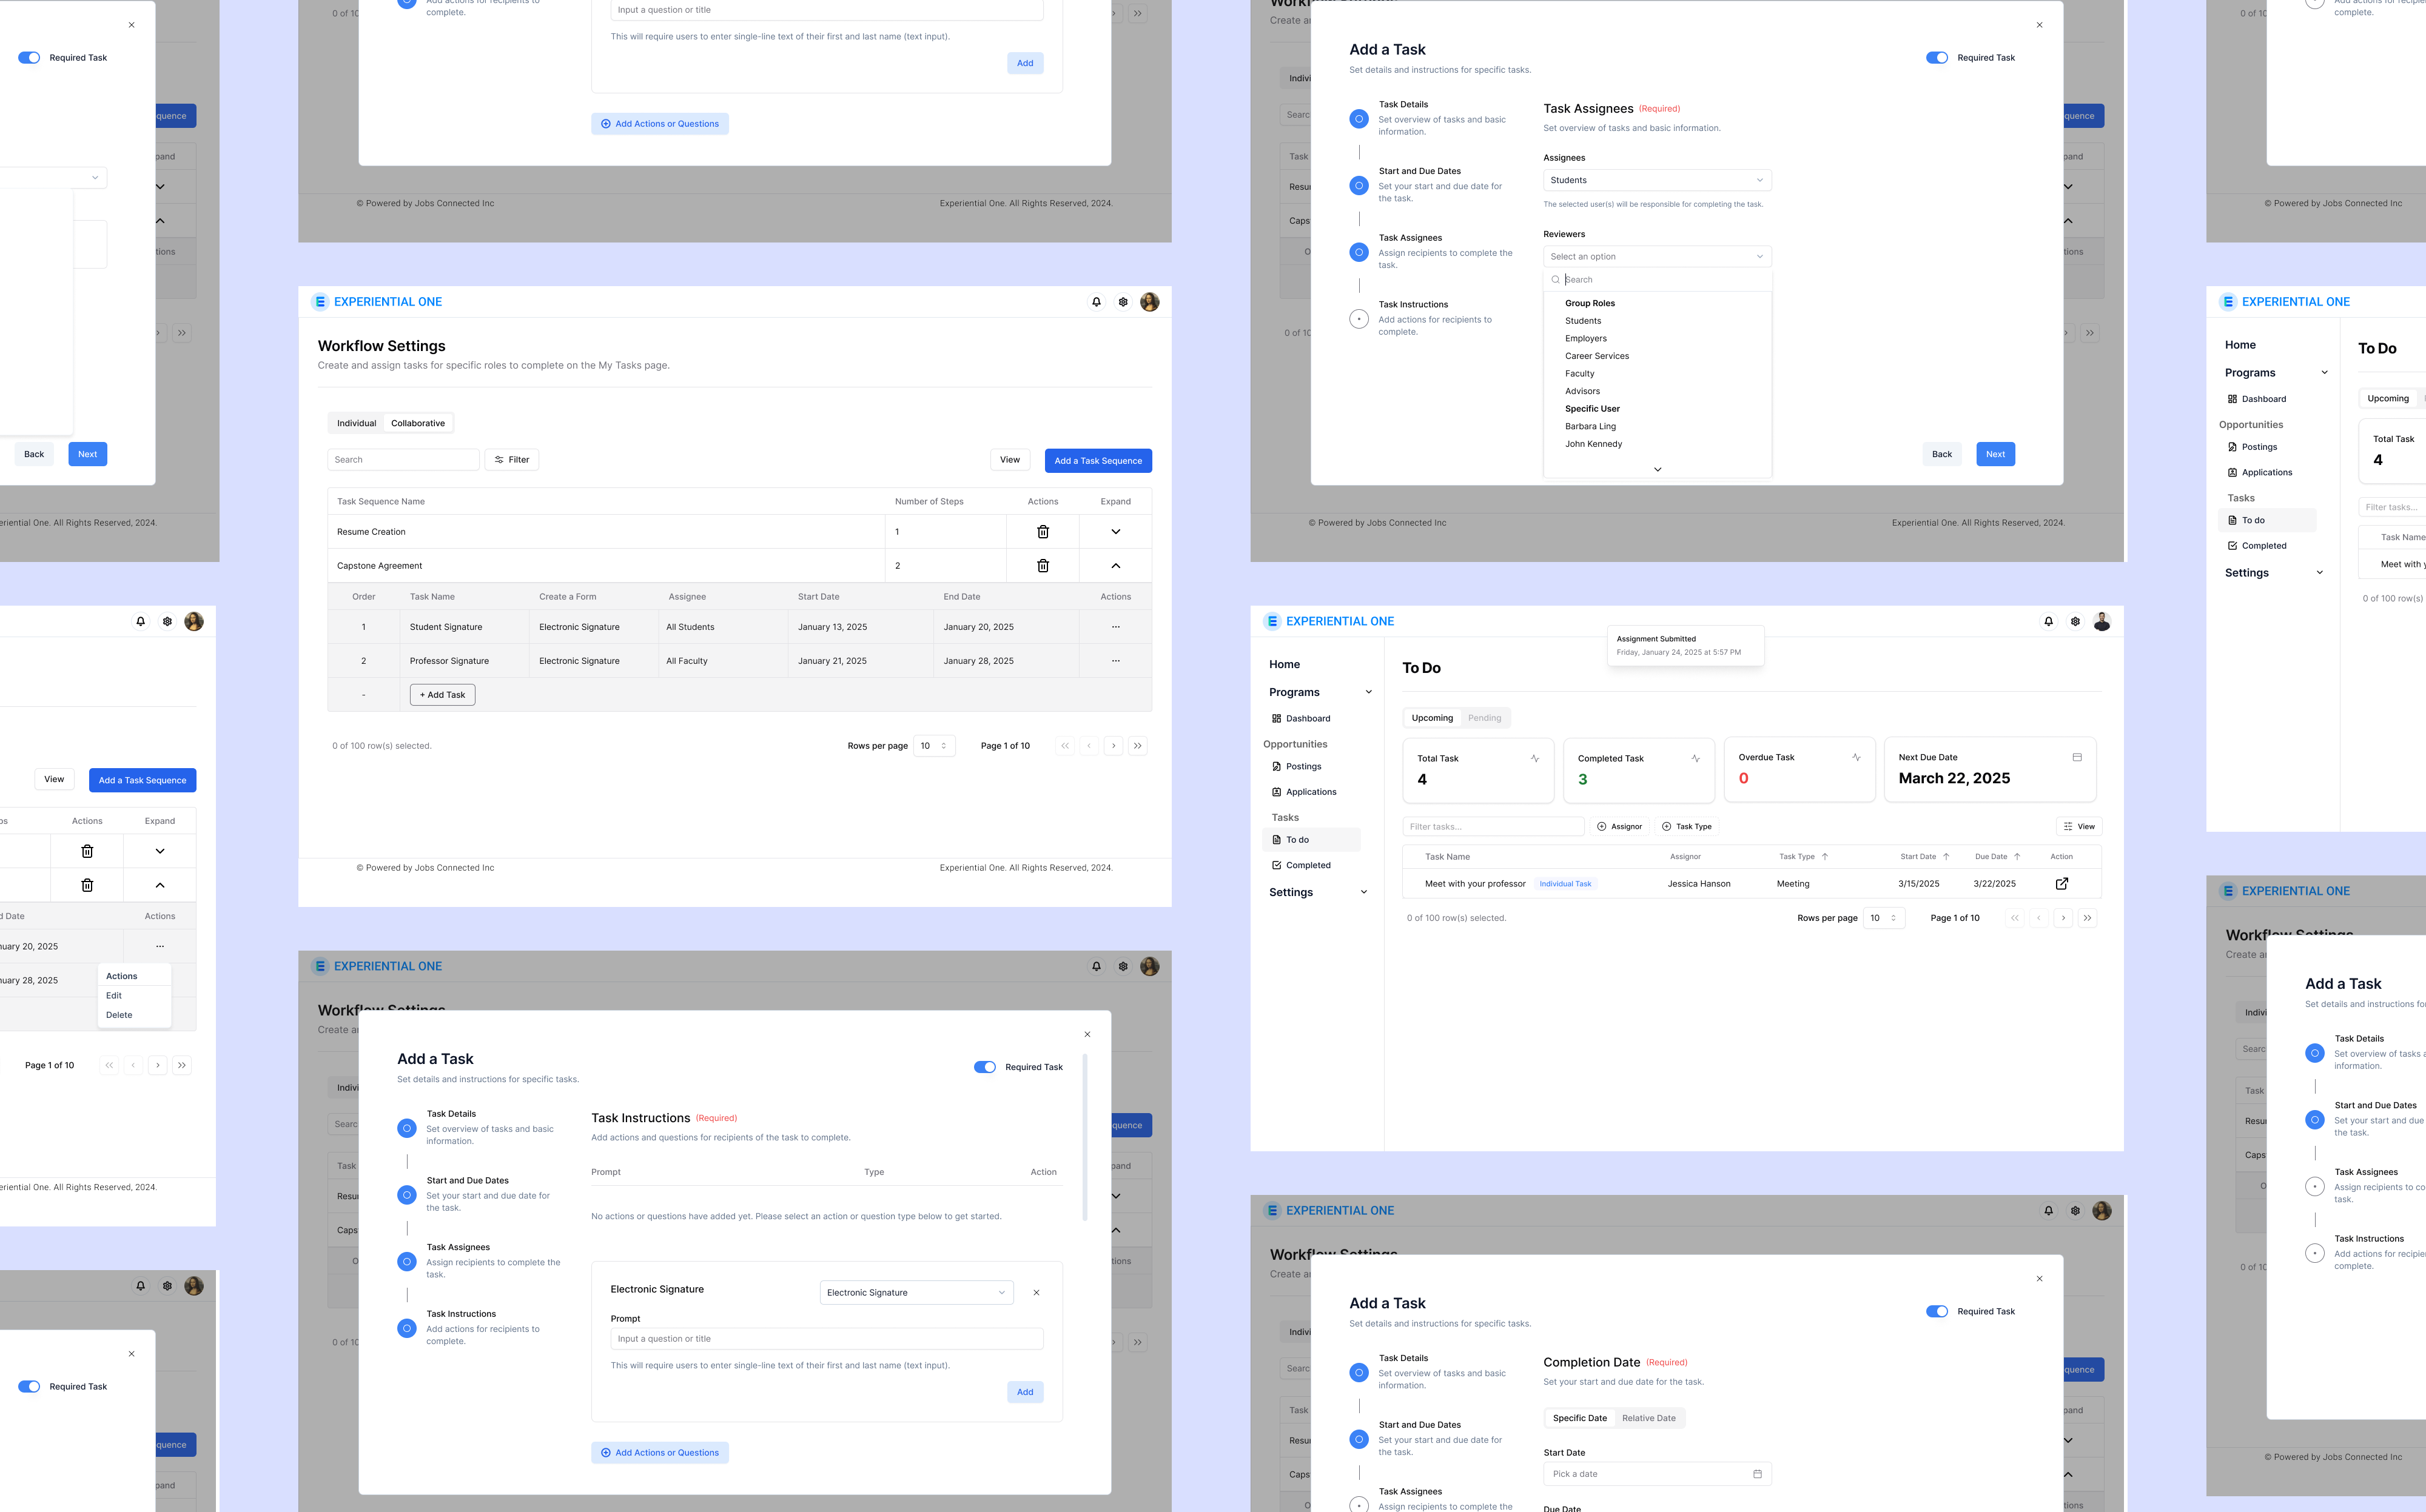The height and width of the screenshot is (1512, 2426).
Task: Select the Pending tab on the To Do page
Action: coord(1485,717)
